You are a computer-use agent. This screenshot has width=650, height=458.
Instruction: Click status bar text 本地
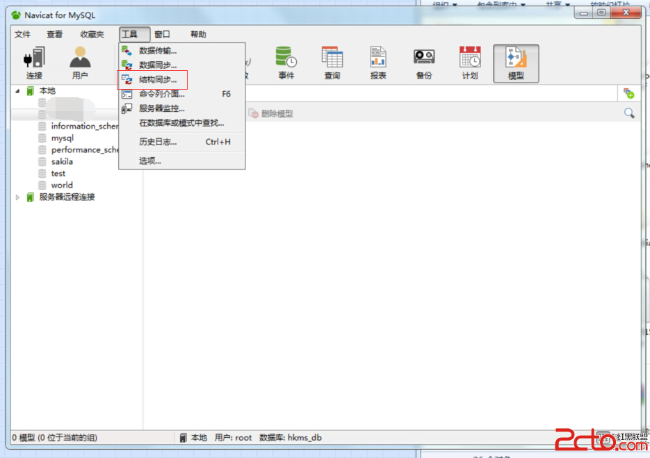click(199, 438)
